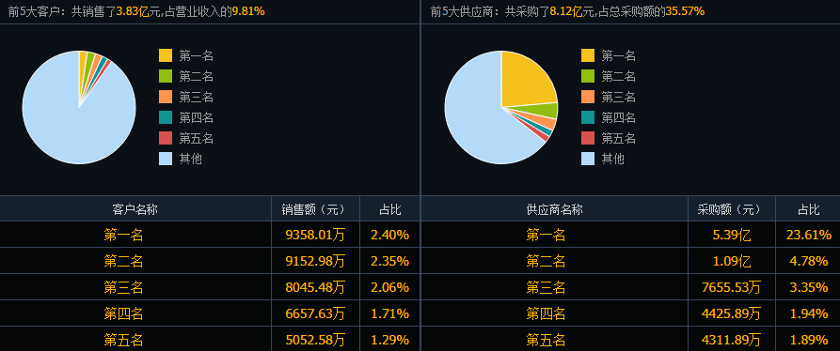Screen dimensions: 840x351
Task: Click green 第二名 legend swatch in customer chart
Action: [166, 76]
